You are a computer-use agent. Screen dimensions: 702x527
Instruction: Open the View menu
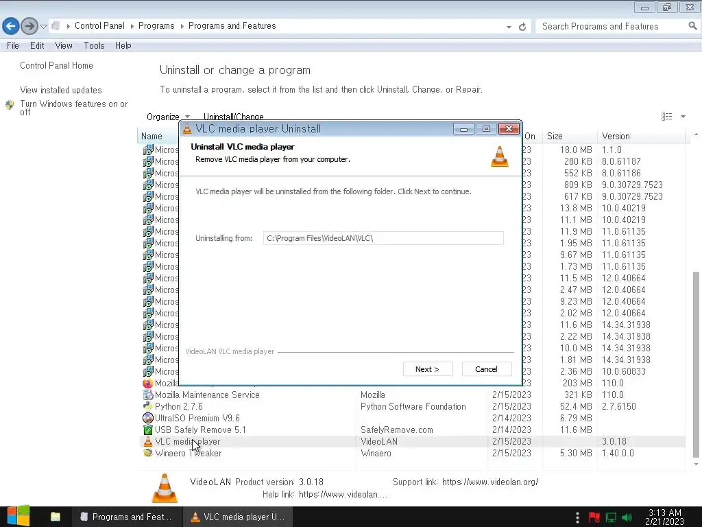tap(64, 45)
